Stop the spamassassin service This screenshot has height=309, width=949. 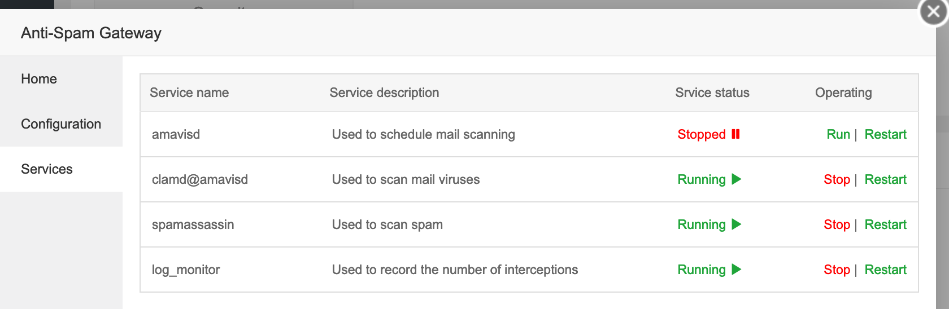pos(837,224)
